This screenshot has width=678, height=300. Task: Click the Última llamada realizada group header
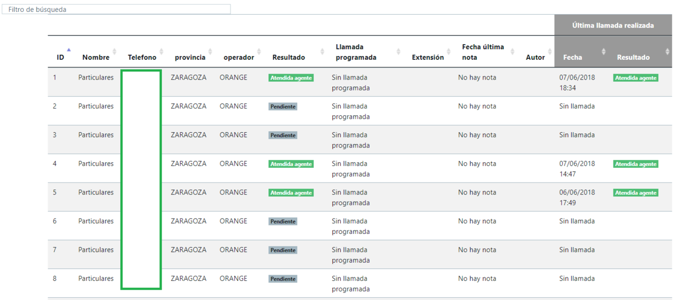[x=613, y=25]
